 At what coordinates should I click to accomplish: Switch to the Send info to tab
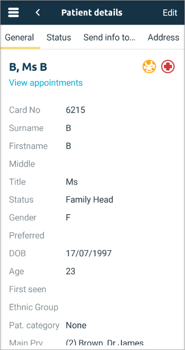coord(109,37)
